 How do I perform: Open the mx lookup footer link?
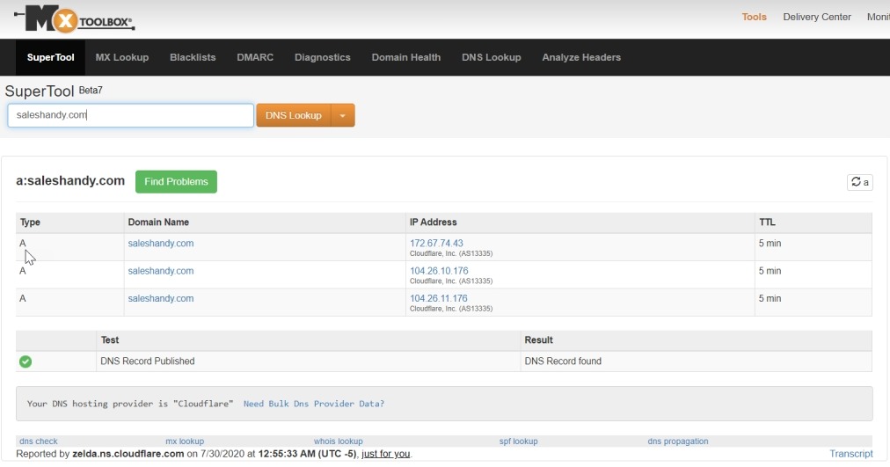[185, 441]
